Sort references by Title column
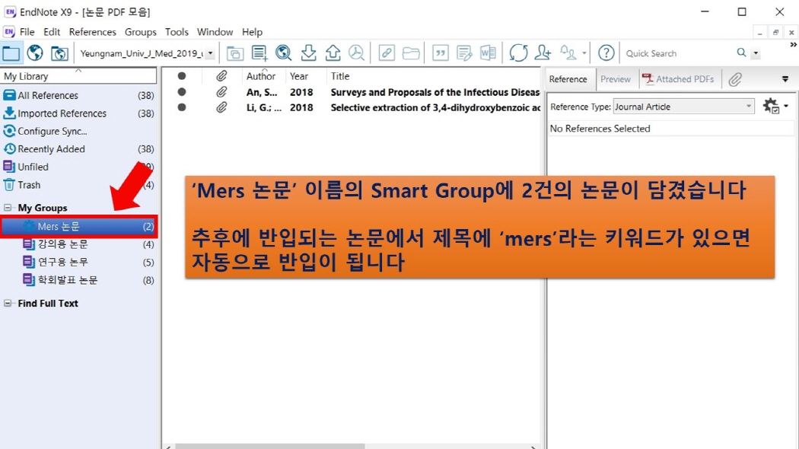The image size is (799, 449). tap(340, 76)
